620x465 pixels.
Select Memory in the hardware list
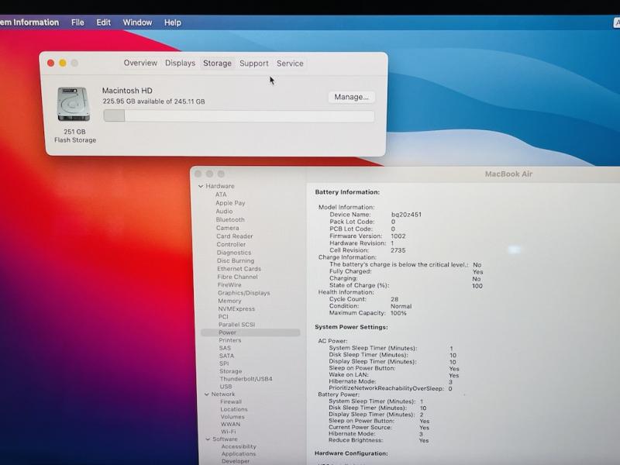[229, 301]
